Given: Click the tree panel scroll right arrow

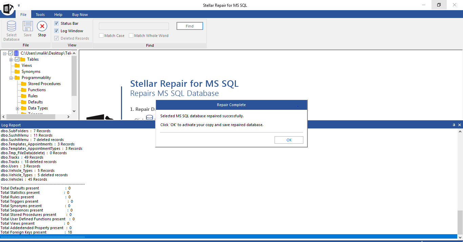Looking at the screenshot, I should pyautogui.click(x=68, y=117).
